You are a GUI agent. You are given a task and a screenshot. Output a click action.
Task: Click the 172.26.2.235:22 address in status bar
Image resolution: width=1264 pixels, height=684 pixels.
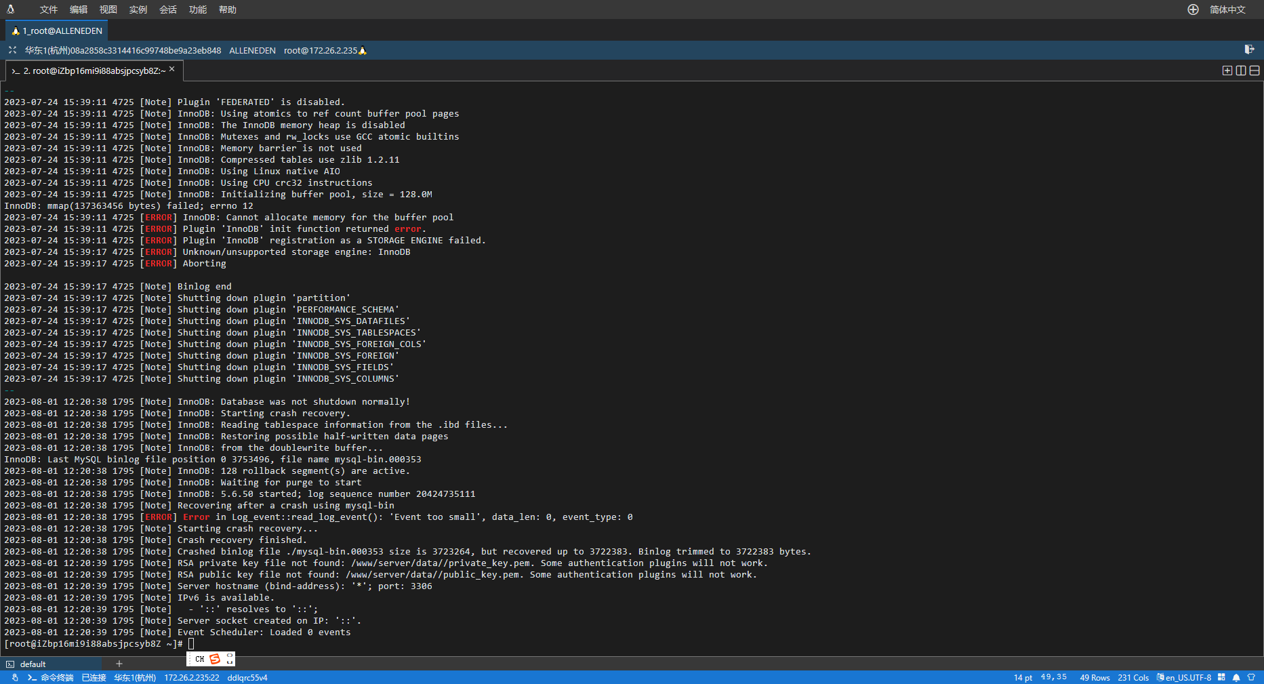point(192,677)
